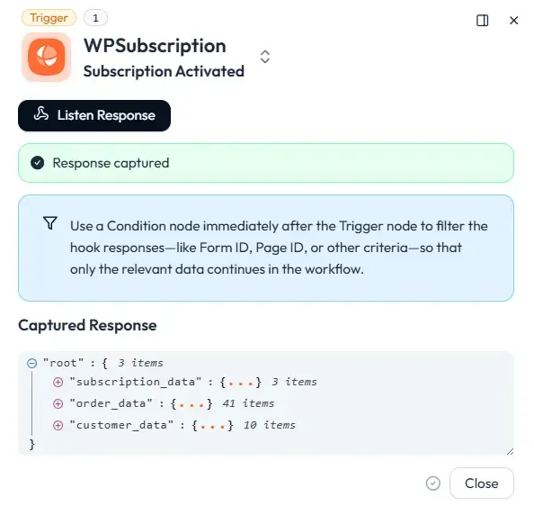Click the filter funnel icon
The width and height of the screenshot is (534, 515).
50,223
